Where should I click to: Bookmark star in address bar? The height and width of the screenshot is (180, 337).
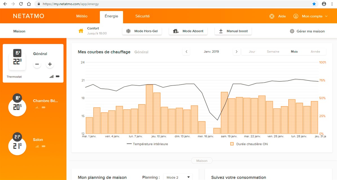pyautogui.click(x=314, y=4)
